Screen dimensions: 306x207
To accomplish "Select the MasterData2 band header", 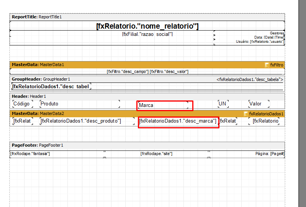I will [x=38, y=114].
